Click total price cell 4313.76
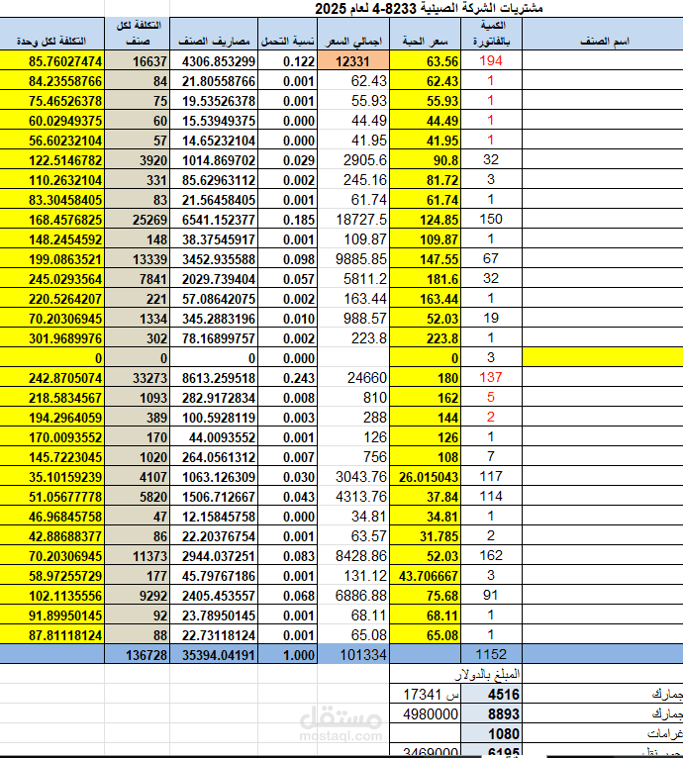 pyautogui.click(x=353, y=497)
